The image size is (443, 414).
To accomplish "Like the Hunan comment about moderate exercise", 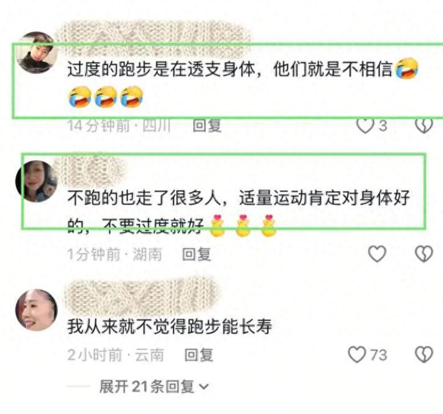I will [377, 254].
